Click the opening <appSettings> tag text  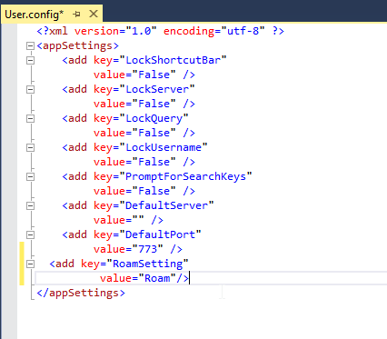pos(77,45)
